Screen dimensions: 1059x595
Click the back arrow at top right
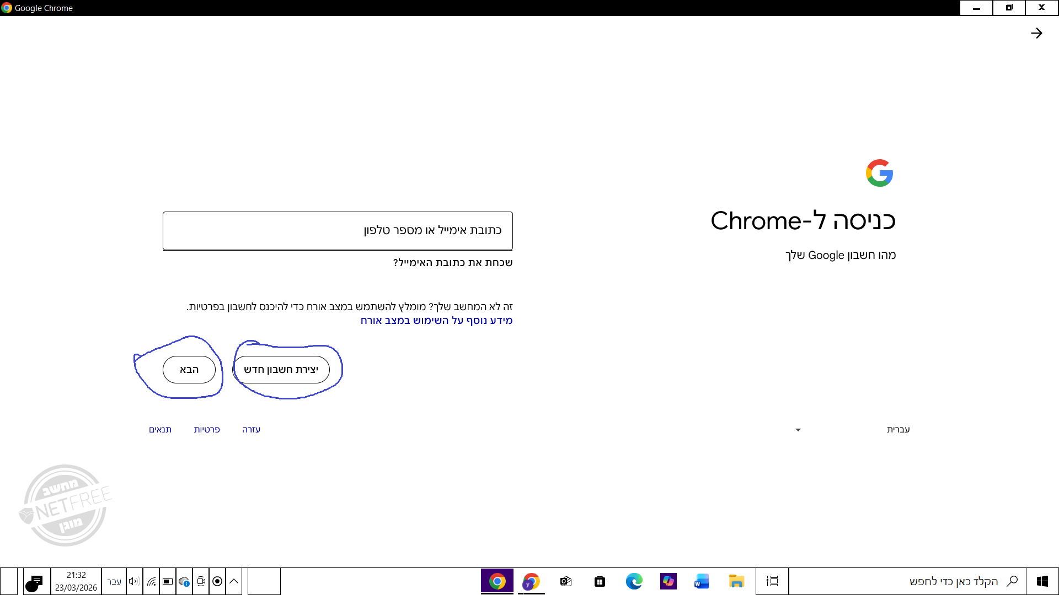tap(1036, 33)
